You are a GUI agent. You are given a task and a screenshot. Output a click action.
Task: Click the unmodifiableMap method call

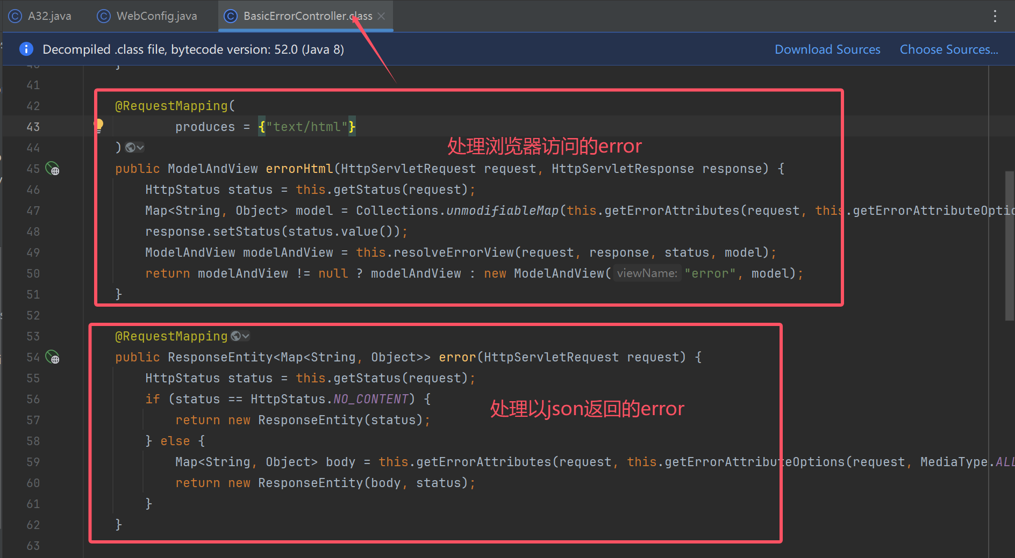point(502,211)
